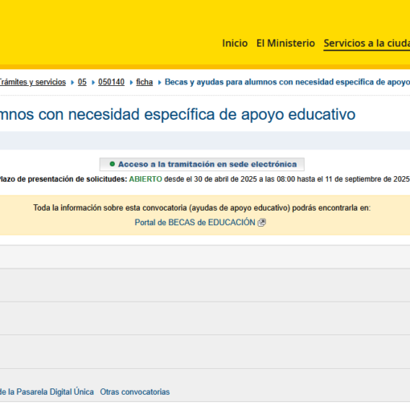Open the Otras convocatorias link
Screen dimensions: 410x410
[135, 392]
